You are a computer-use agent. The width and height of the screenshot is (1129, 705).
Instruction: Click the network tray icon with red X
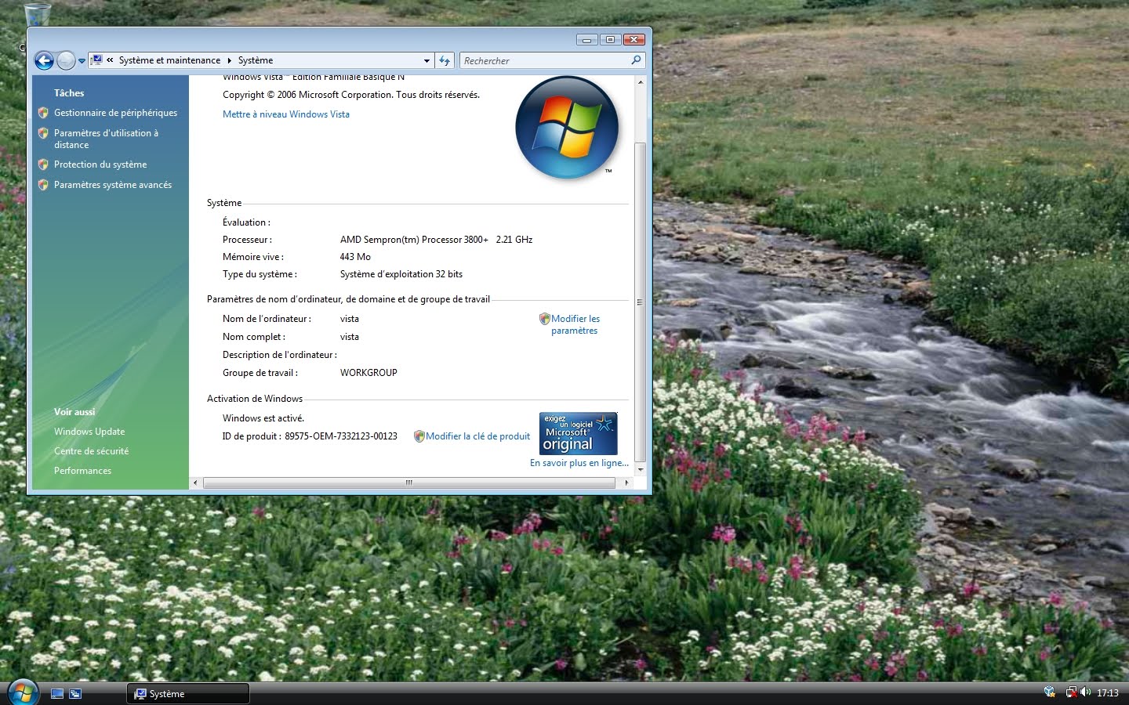pyautogui.click(x=1071, y=692)
